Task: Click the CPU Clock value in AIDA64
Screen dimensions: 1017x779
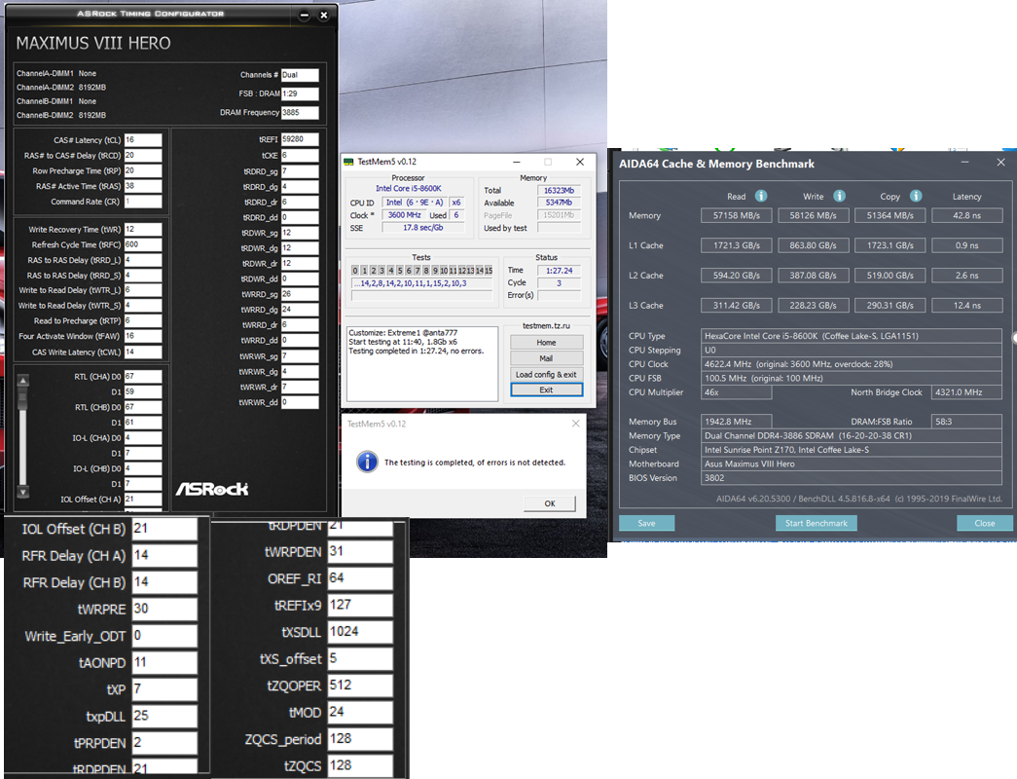Action: [851, 364]
